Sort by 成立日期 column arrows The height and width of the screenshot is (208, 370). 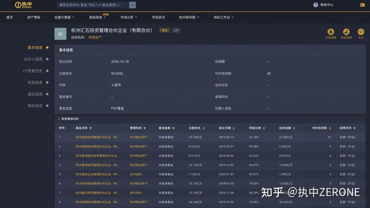(234, 128)
